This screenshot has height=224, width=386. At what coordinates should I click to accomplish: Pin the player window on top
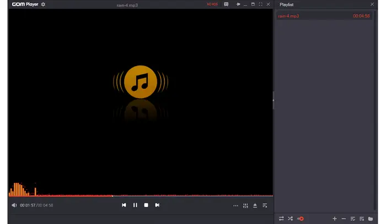click(238, 4)
